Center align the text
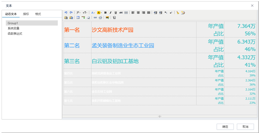The image size is (259, 133). click(x=138, y=13)
